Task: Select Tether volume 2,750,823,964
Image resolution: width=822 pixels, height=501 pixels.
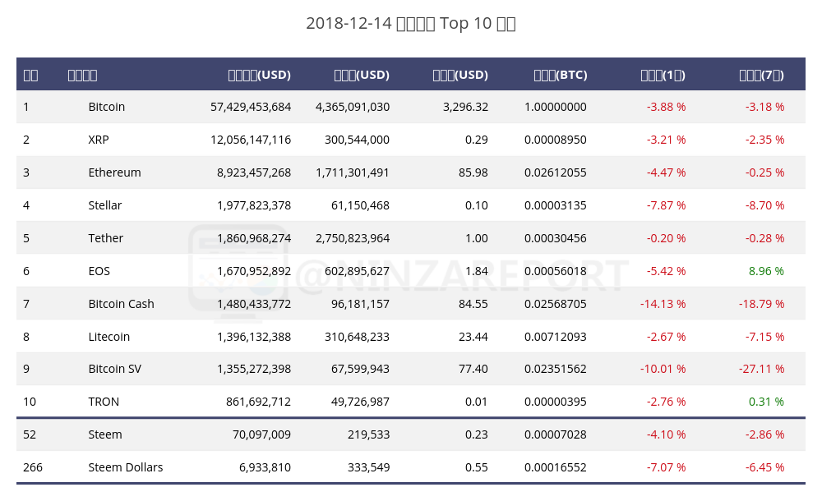Action: click(353, 238)
